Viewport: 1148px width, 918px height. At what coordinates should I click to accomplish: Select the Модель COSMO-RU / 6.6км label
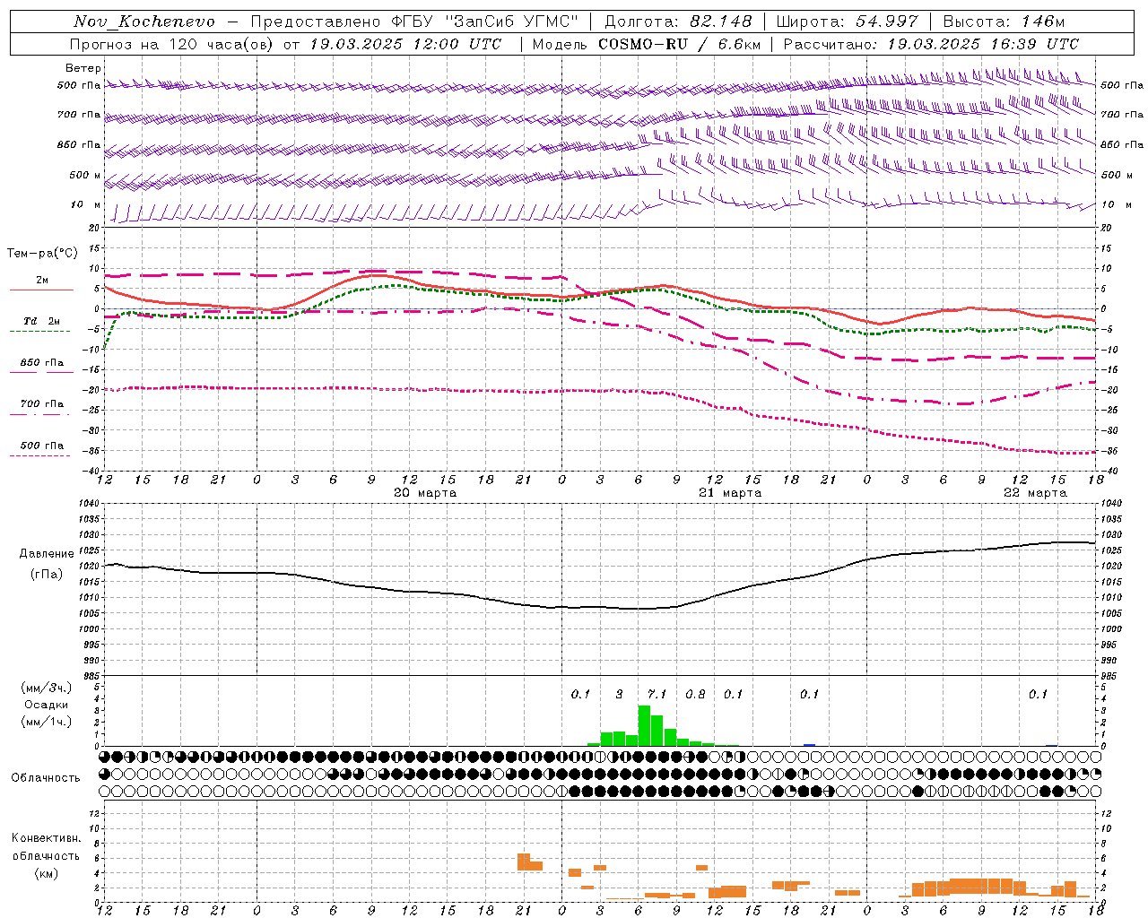tap(647, 44)
